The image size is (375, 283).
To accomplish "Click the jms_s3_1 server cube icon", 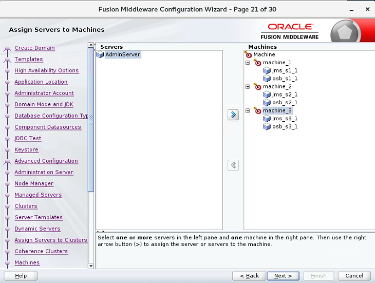I will [x=267, y=119].
